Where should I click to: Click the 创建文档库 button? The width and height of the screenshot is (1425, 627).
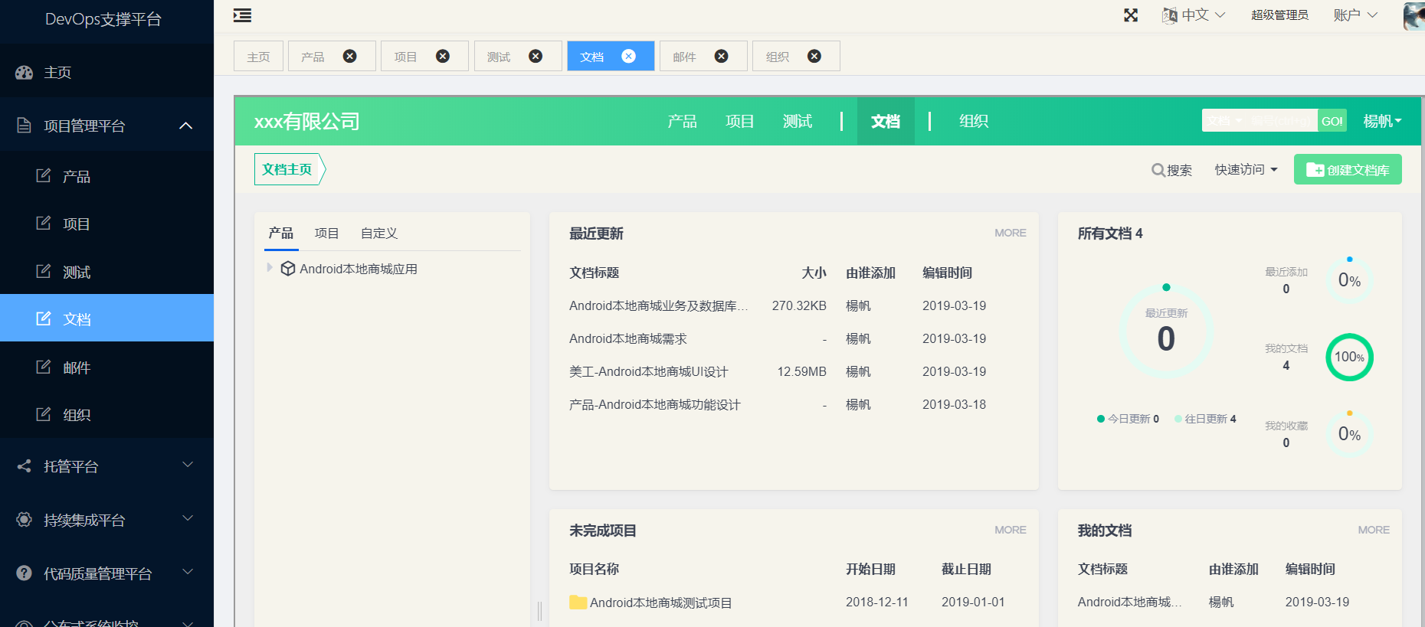tap(1348, 170)
